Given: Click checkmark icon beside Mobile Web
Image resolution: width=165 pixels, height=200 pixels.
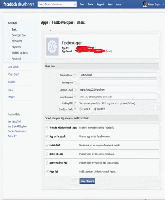Looking at the screenshot, I should (x=47, y=145).
